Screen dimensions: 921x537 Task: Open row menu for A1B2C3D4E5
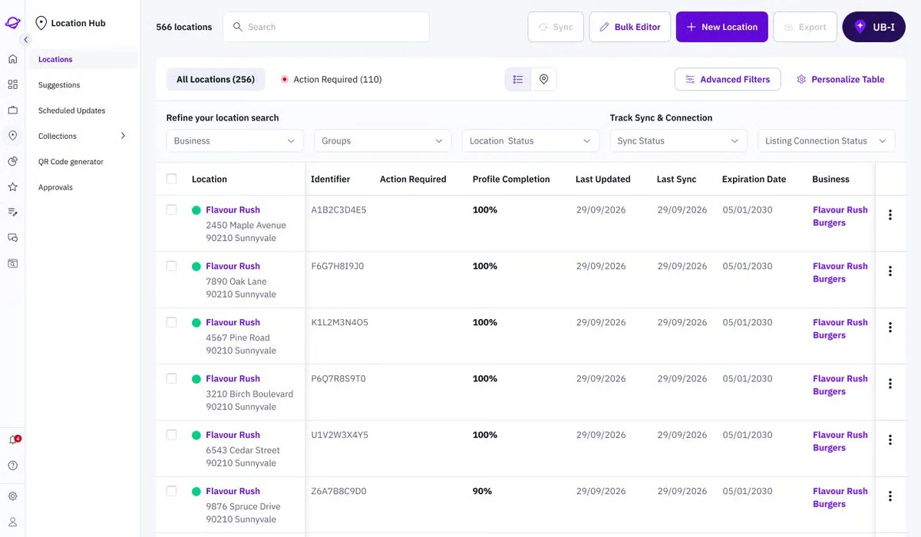(x=890, y=215)
